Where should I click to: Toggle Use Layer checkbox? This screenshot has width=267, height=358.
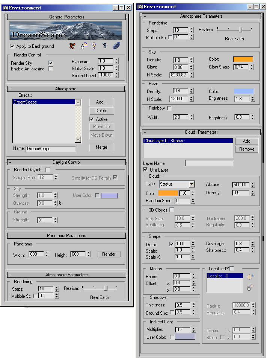[145, 170]
